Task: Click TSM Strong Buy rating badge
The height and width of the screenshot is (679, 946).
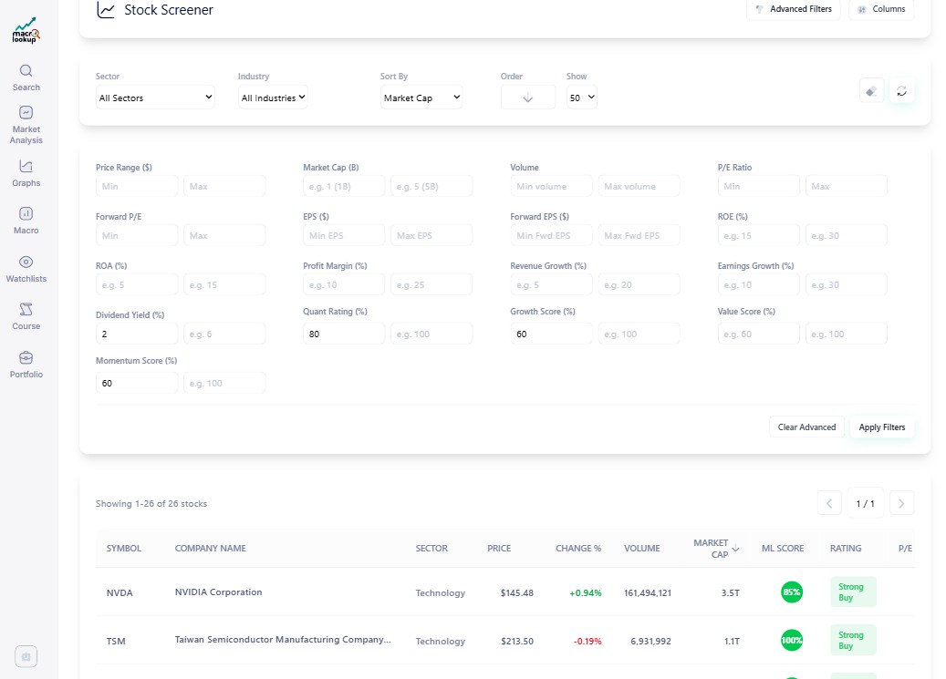Action: coord(853,640)
